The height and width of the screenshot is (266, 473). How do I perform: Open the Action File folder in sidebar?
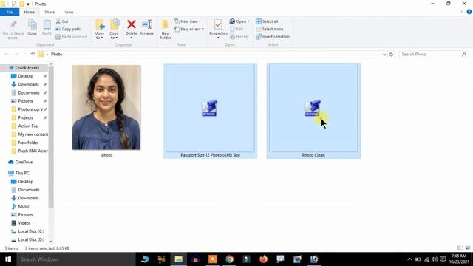click(28, 126)
